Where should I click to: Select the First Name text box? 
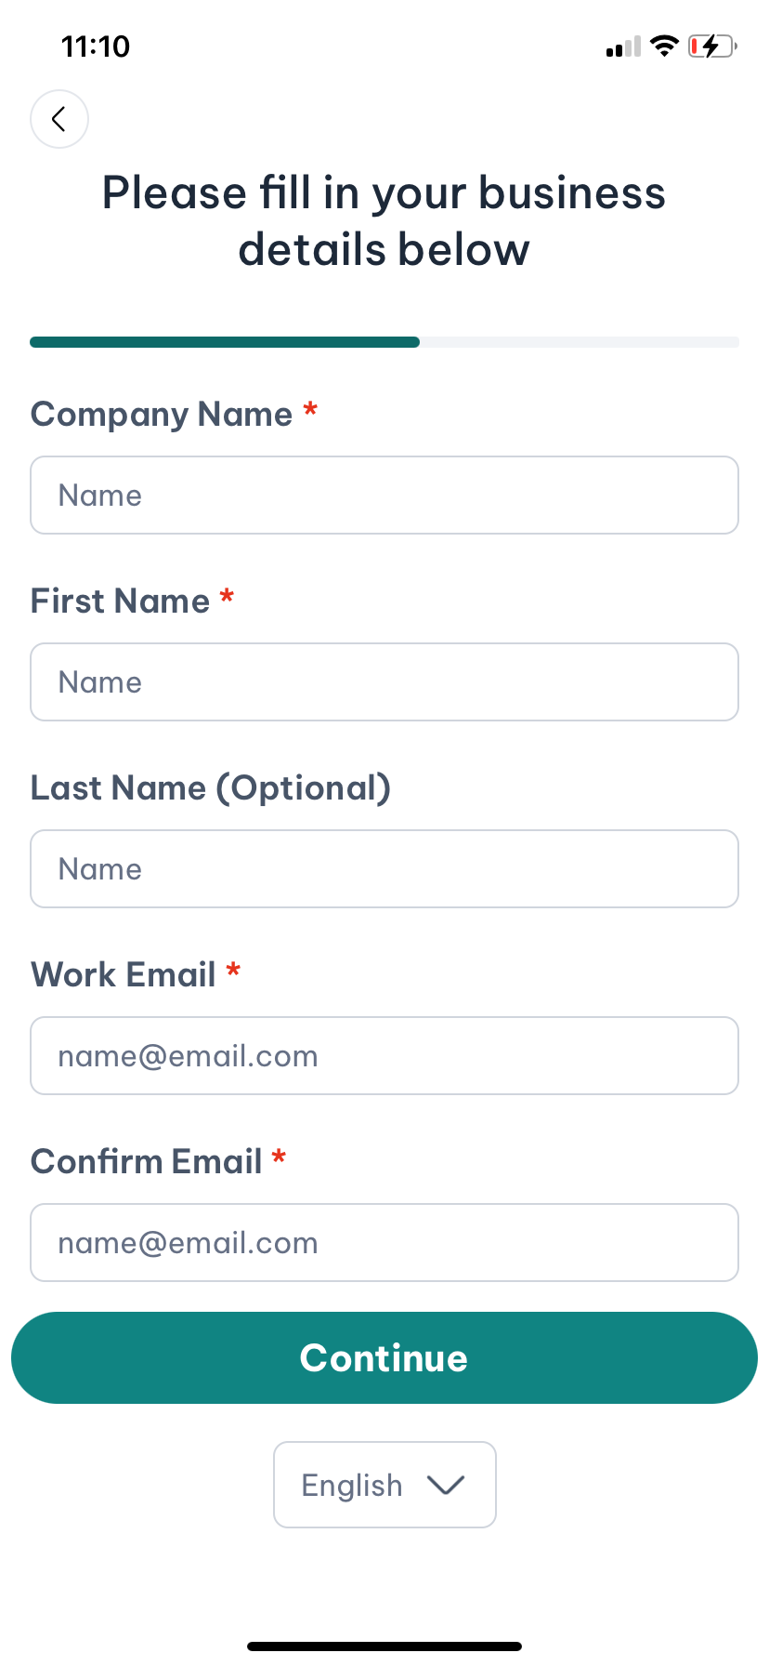coord(384,682)
